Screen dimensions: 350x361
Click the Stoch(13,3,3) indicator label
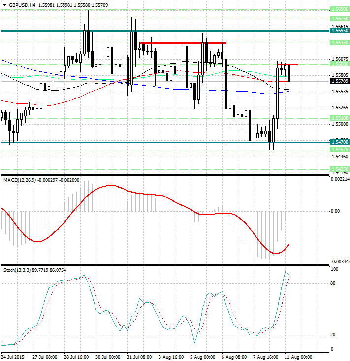click(x=17, y=270)
